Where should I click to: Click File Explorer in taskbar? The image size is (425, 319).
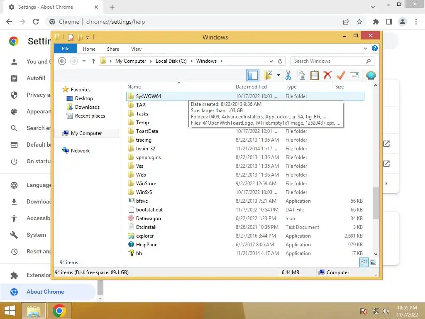34,311
